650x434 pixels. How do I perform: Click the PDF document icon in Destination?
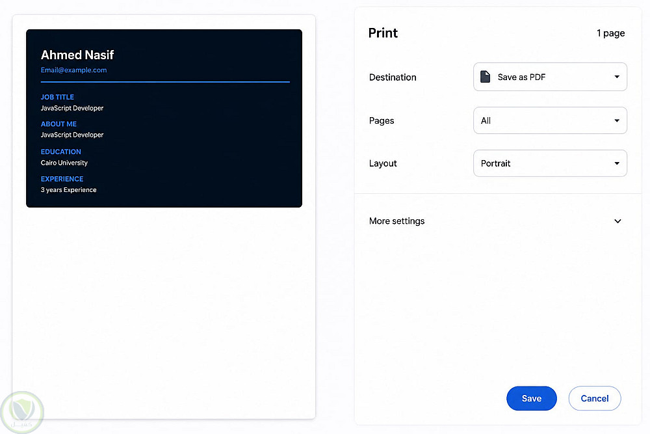tap(485, 77)
